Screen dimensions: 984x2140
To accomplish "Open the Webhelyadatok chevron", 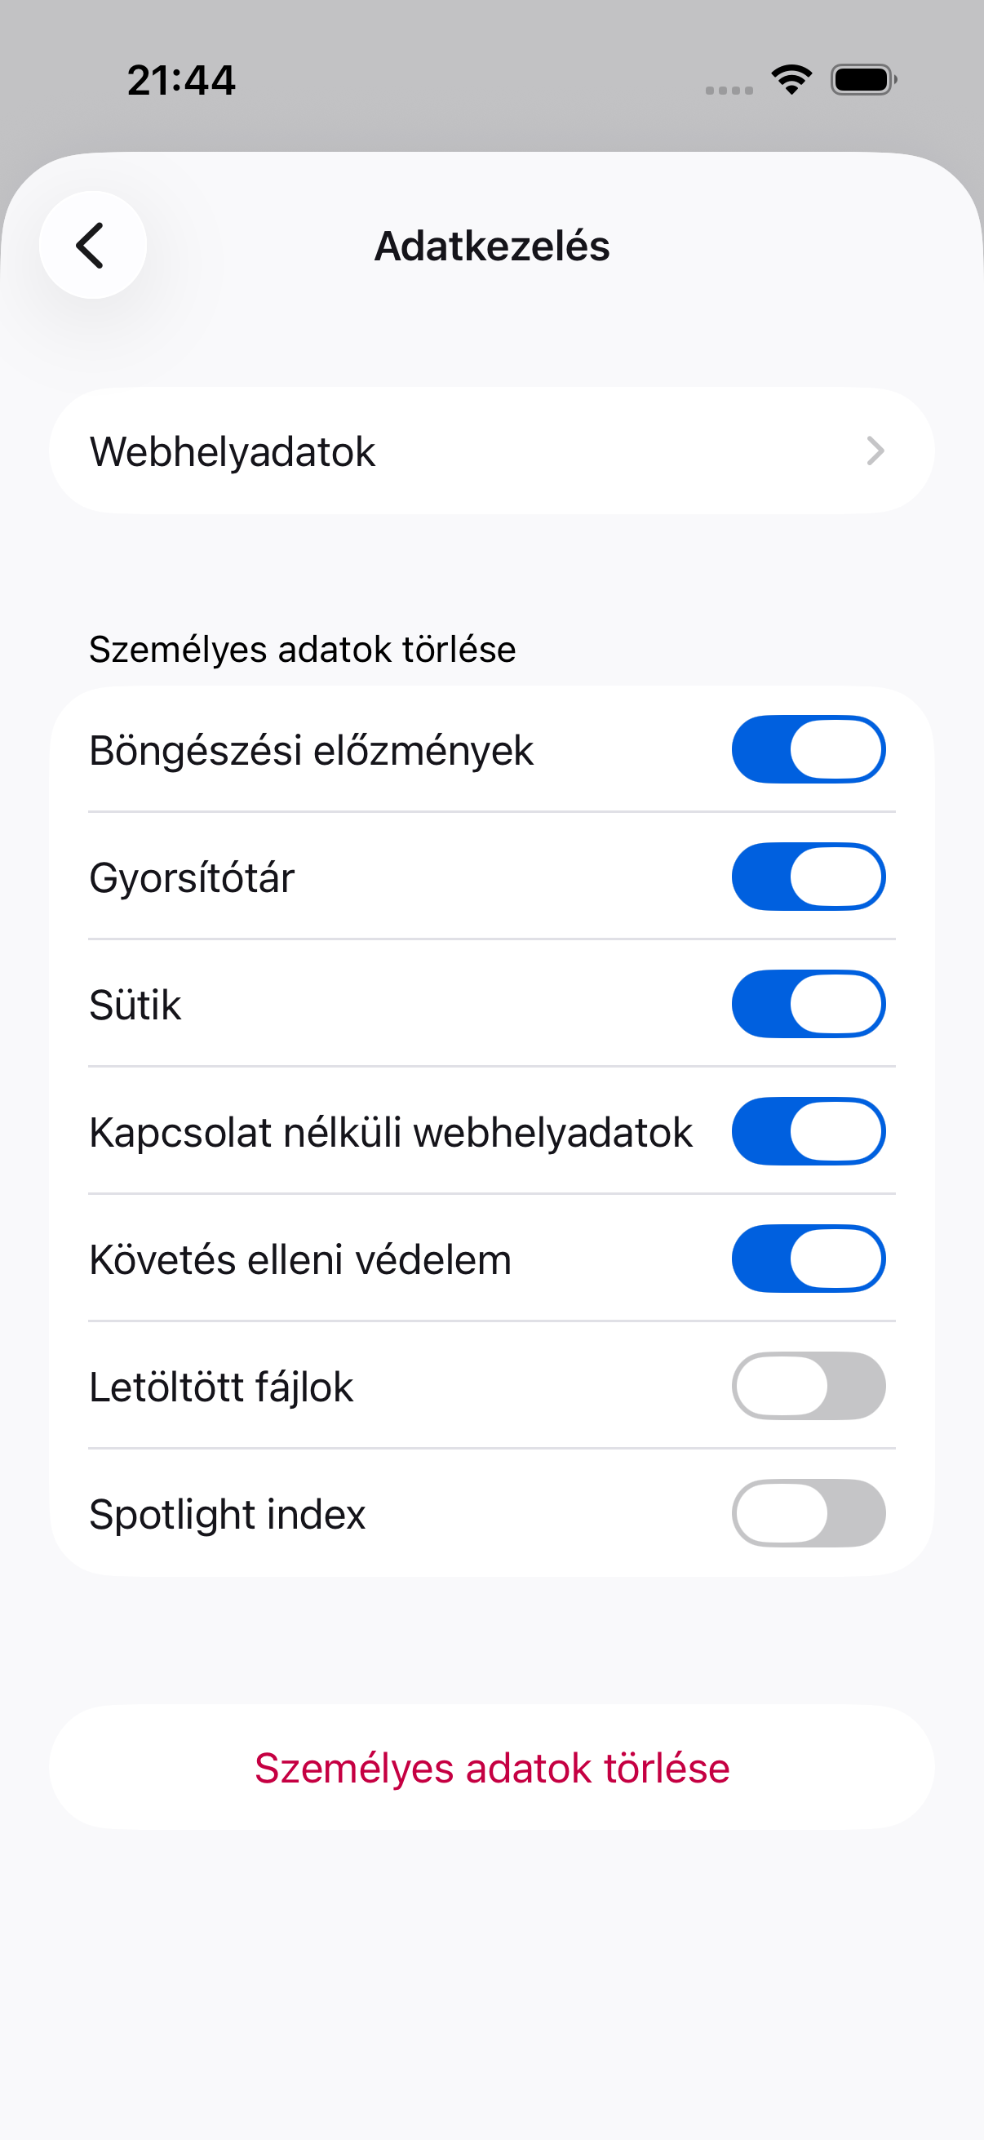I will click(x=875, y=451).
